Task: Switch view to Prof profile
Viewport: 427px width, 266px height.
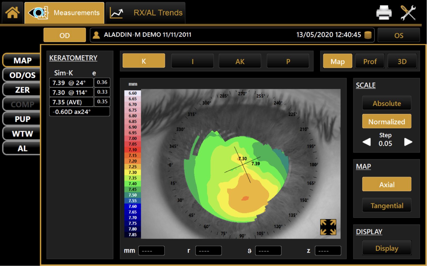Action: 370,61
